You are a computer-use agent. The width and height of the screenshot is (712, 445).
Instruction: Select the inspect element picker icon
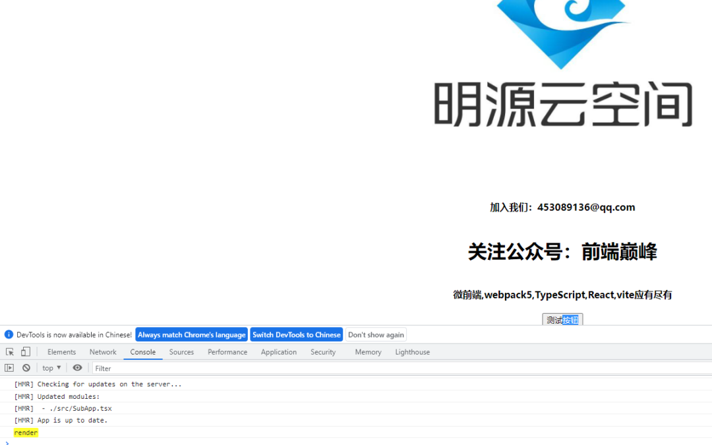click(x=9, y=352)
